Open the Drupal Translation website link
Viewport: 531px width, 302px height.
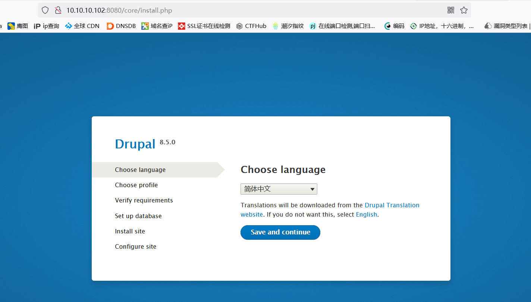(392, 205)
